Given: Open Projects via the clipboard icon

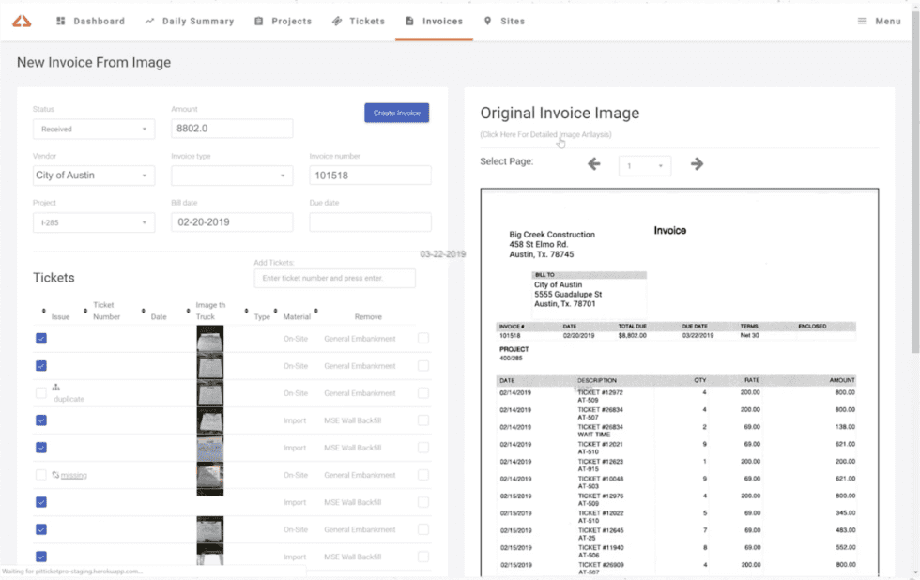Looking at the screenshot, I should point(257,21).
